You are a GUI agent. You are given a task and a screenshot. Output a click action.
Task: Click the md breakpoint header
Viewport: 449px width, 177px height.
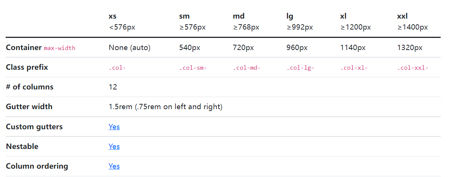tap(239, 16)
